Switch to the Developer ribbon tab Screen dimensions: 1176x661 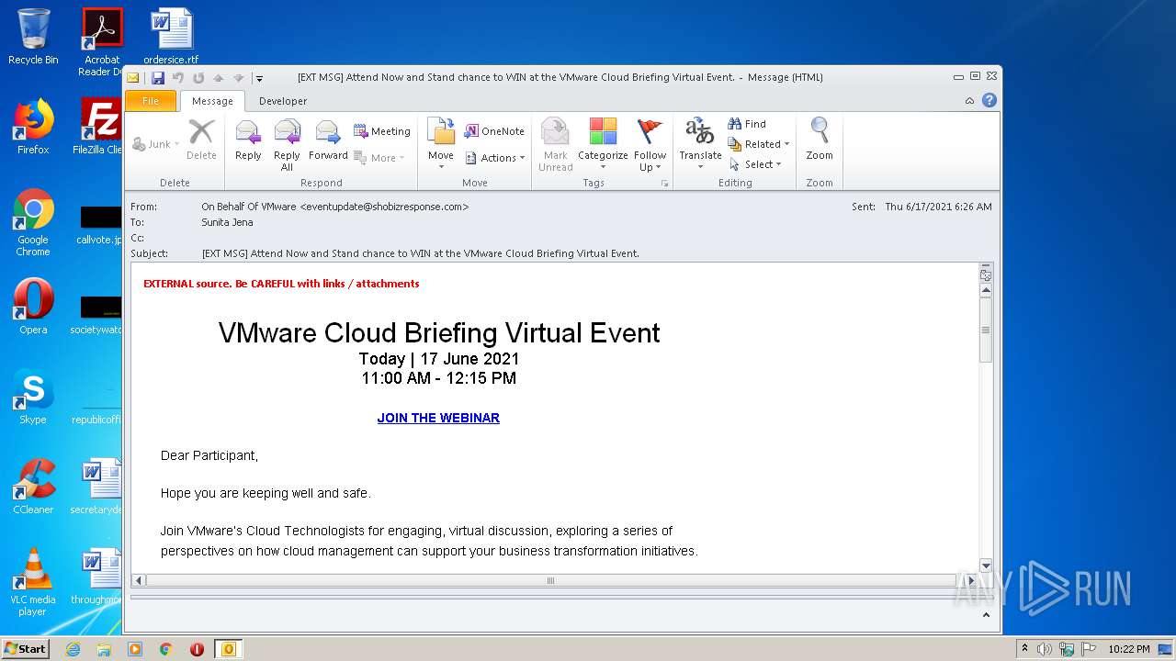[x=283, y=101]
